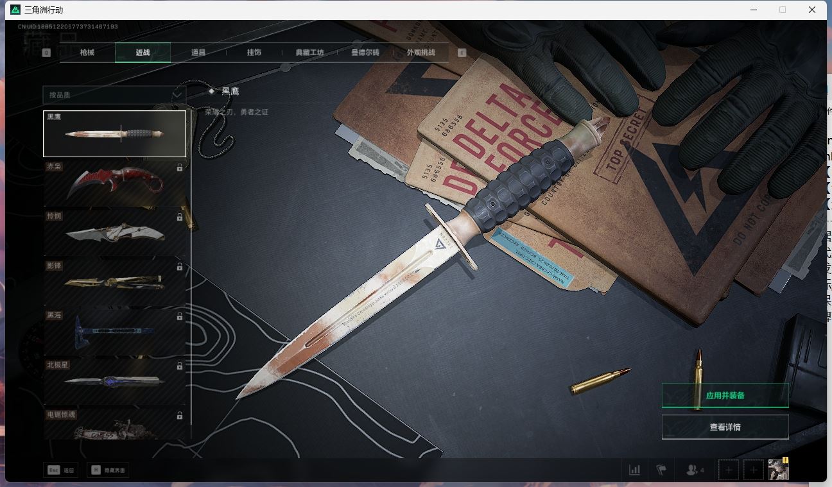Open the statistics bar chart icon
Image resolution: width=832 pixels, height=487 pixels.
click(x=634, y=470)
